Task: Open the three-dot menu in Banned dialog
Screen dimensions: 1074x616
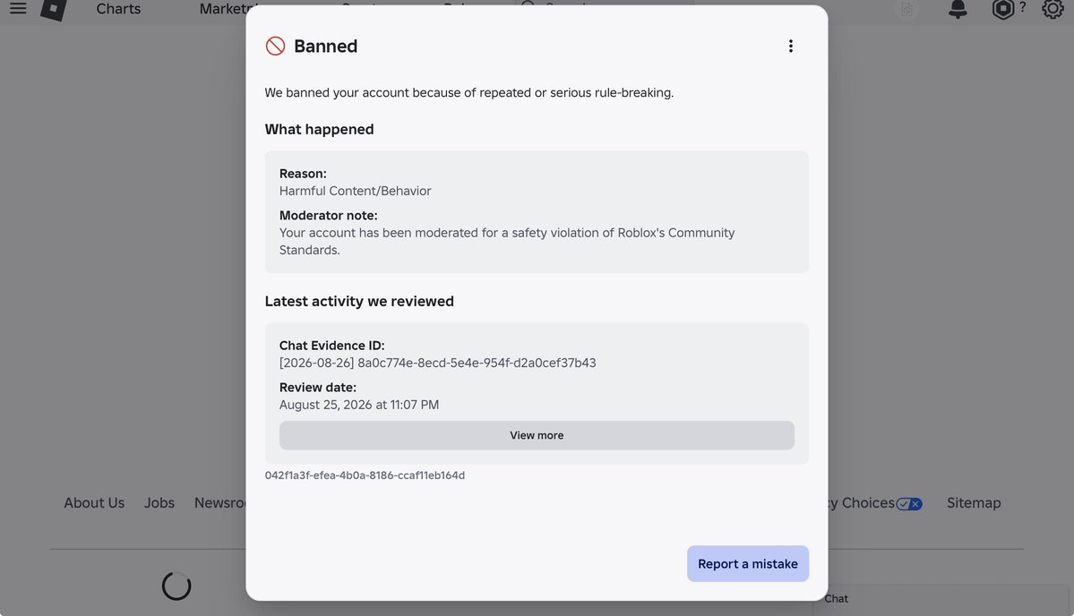Action: (790, 46)
